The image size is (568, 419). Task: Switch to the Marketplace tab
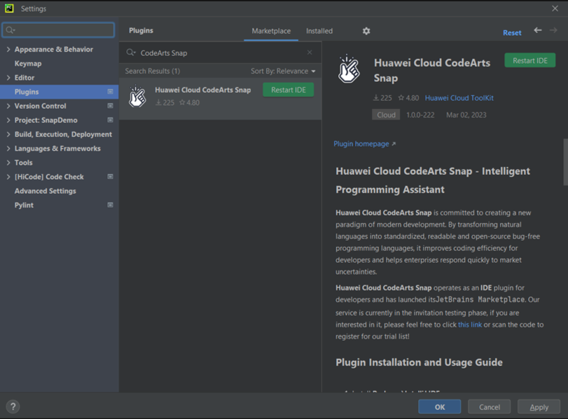pos(271,31)
